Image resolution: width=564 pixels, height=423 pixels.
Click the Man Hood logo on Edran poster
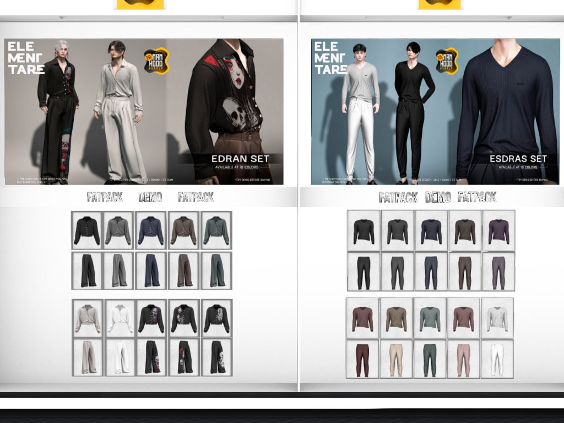click(156, 61)
